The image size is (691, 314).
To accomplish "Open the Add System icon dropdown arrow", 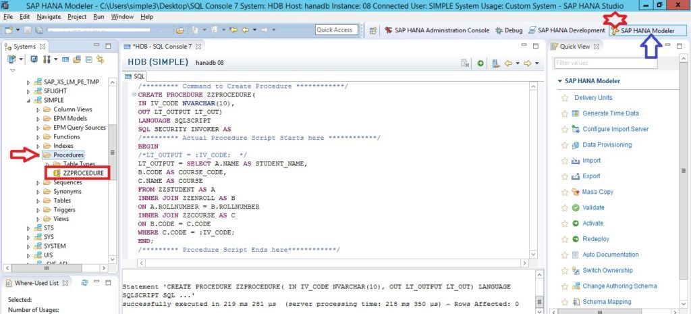I will pyautogui.click(x=20, y=59).
